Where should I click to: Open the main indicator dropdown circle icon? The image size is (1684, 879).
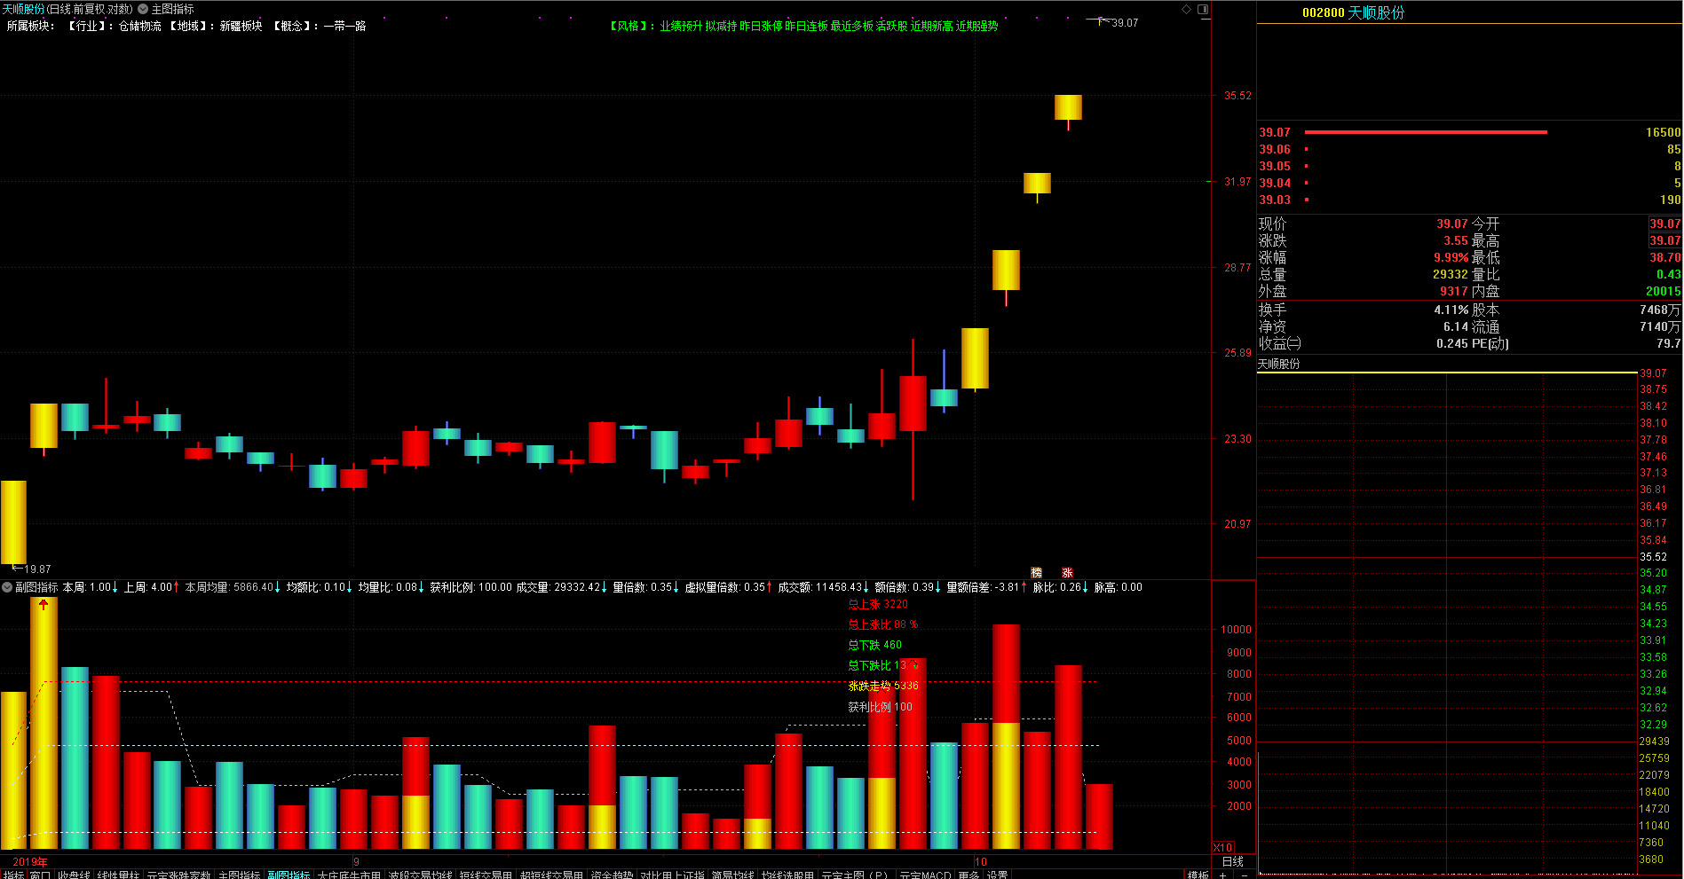(x=143, y=9)
